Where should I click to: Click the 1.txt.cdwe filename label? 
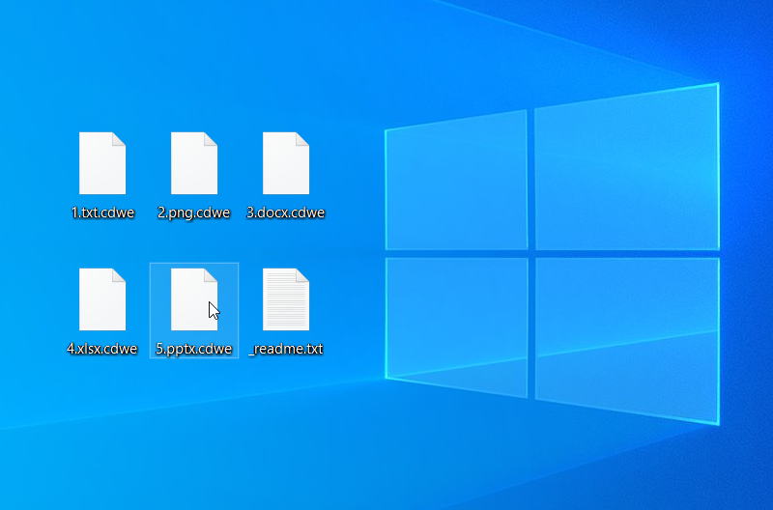coord(102,212)
